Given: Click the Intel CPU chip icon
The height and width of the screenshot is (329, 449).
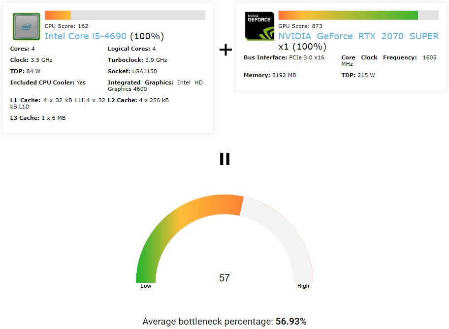Looking at the screenshot, I should 27,27.
